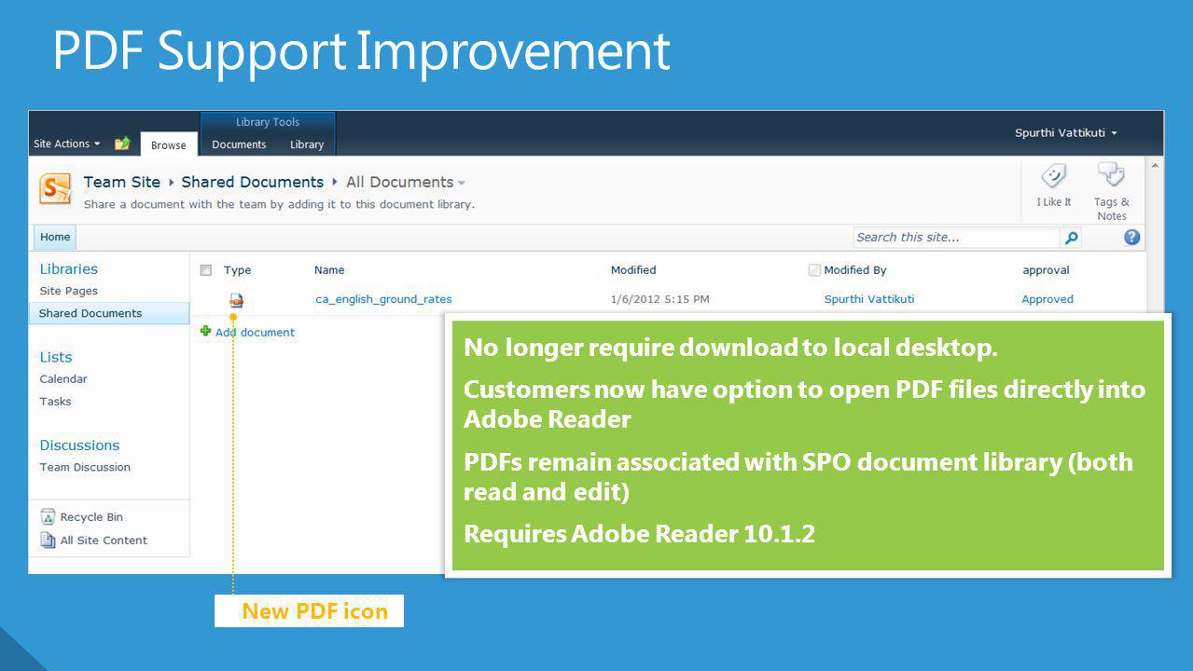Open the All Site Content link text

tap(104, 541)
